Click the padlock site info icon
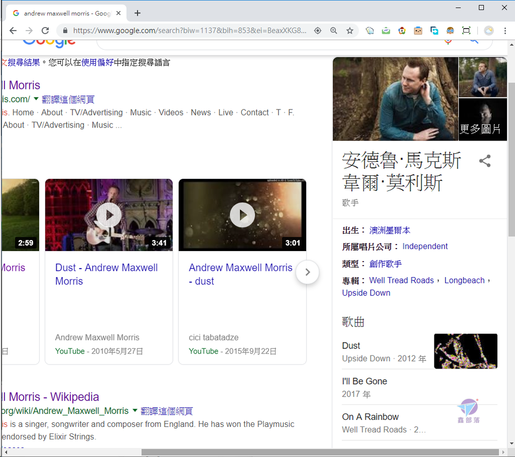The width and height of the screenshot is (515, 457). point(65,31)
